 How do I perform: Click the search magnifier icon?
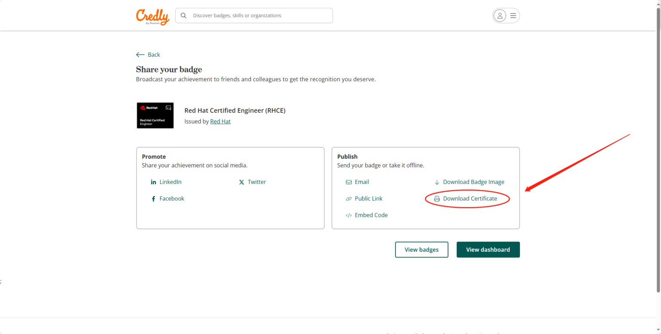184,15
